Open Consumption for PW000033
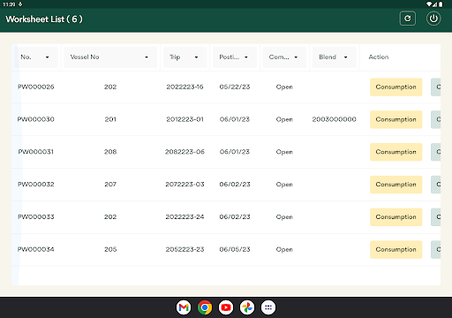Viewport: 452px width, 318px height. pyautogui.click(x=395, y=217)
